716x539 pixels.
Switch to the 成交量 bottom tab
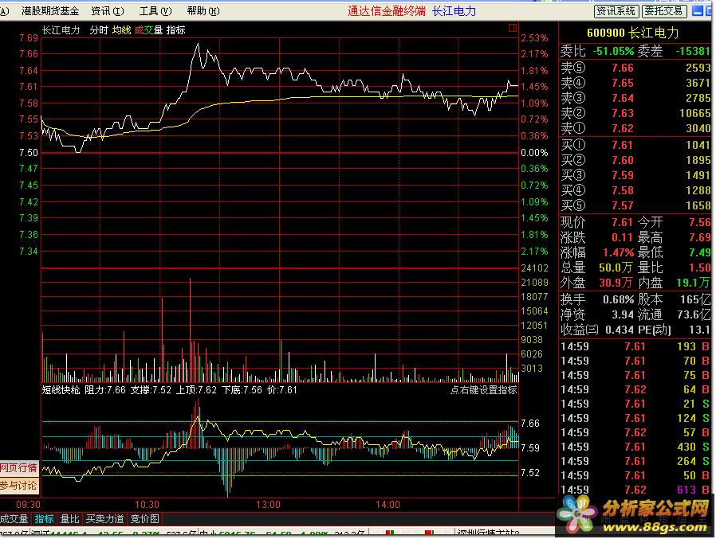tap(14, 519)
